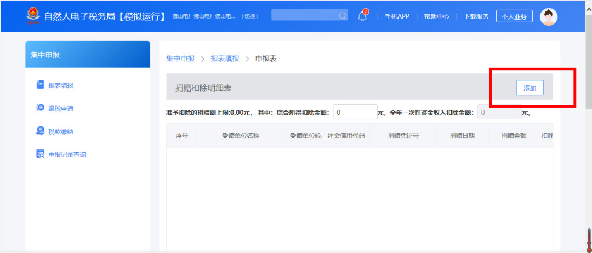The image size is (592, 253).
Task: Click the 佛山电厂 company name text
Action: point(204,16)
